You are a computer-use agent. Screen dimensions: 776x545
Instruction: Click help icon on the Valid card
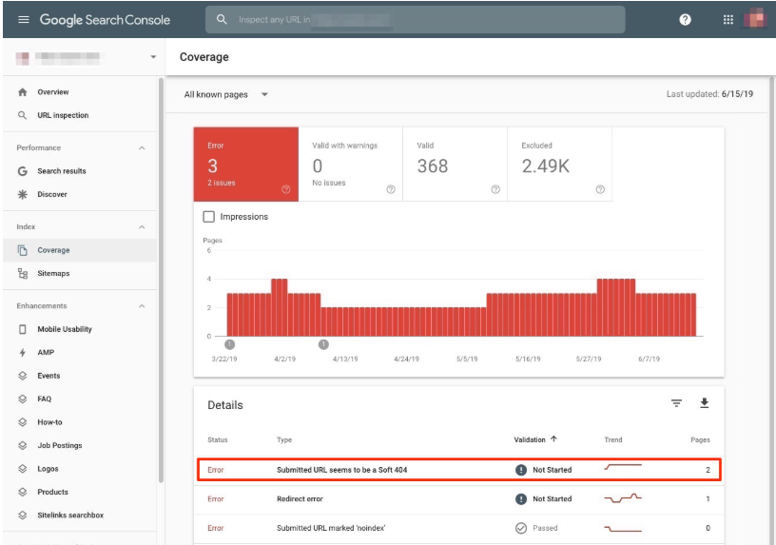point(495,189)
